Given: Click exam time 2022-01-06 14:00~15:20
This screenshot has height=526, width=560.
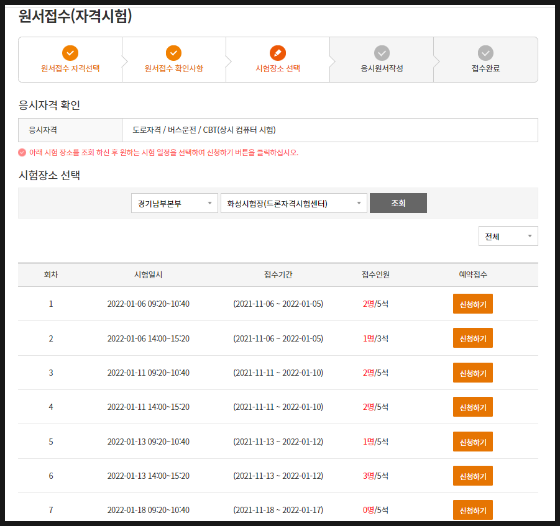Looking at the screenshot, I should pyautogui.click(x=148, y=338).
